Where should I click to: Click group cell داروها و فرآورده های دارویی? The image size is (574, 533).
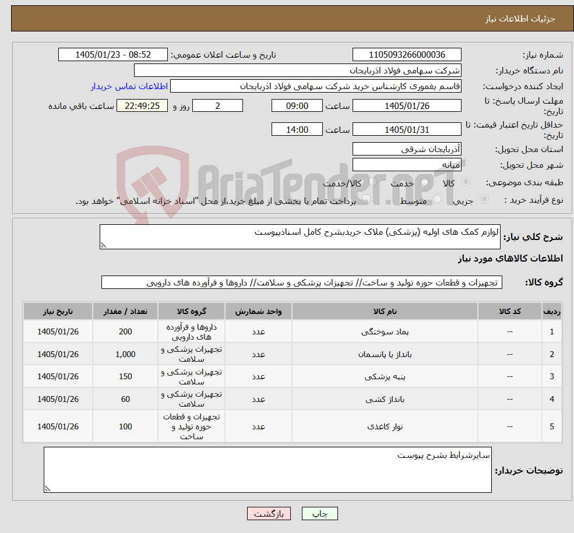click(192, 332)
